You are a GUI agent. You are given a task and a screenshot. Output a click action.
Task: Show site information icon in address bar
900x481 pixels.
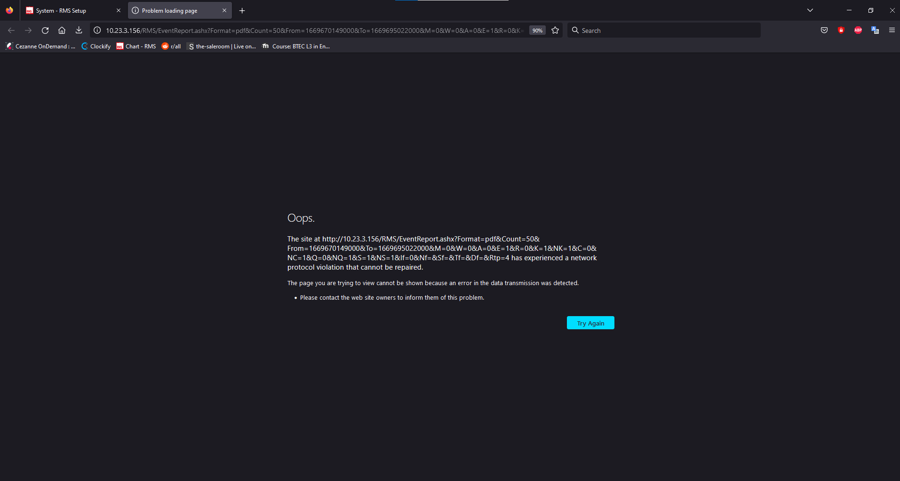[x=97, y=30]
